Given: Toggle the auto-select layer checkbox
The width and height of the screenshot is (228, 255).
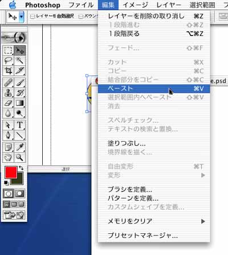Looking at the screenshot, I should click(x=32, y=17).
